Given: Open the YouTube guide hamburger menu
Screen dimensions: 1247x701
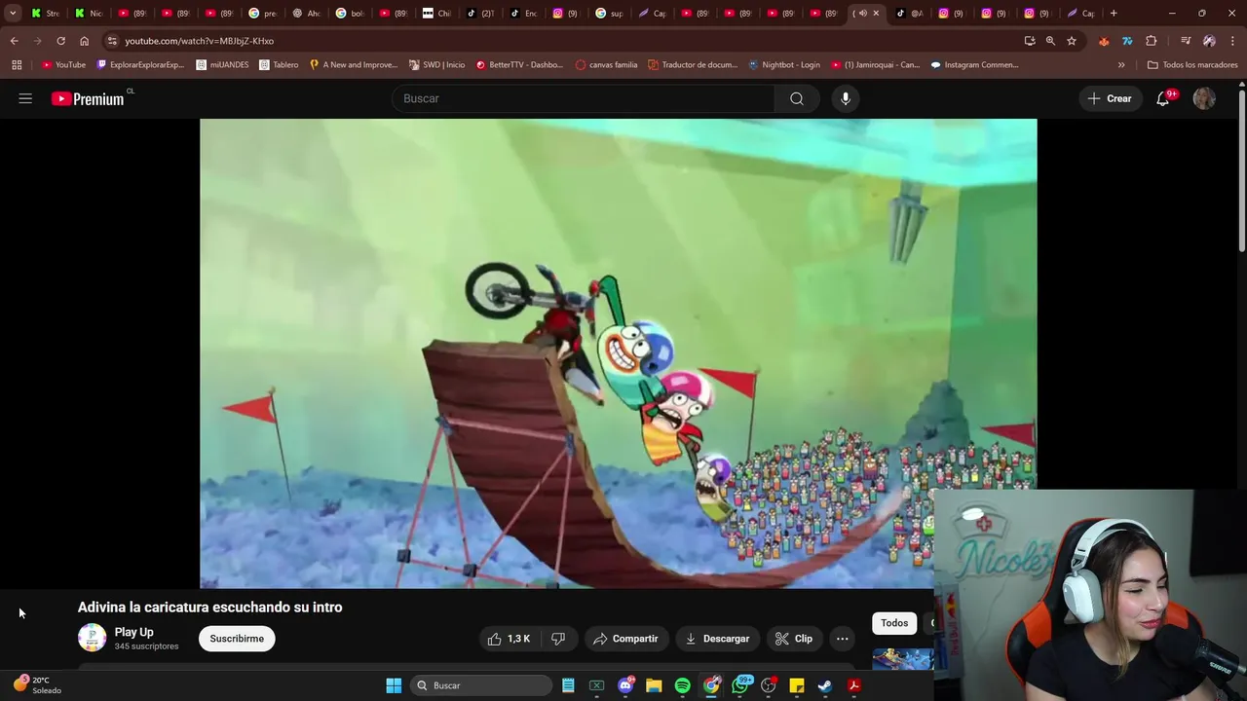Looking at the screenshot, I should tap(25, 98).
